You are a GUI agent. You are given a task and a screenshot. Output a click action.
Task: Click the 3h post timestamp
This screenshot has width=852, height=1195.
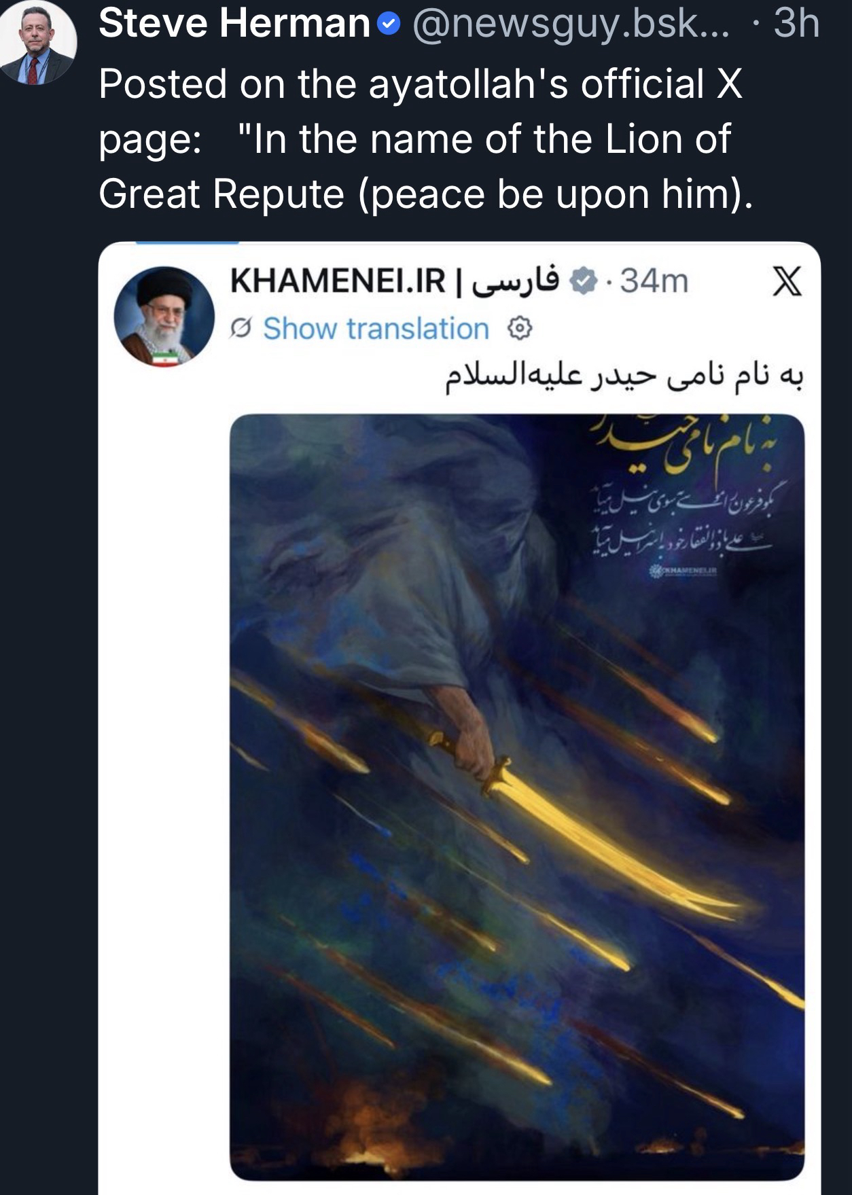796,24
